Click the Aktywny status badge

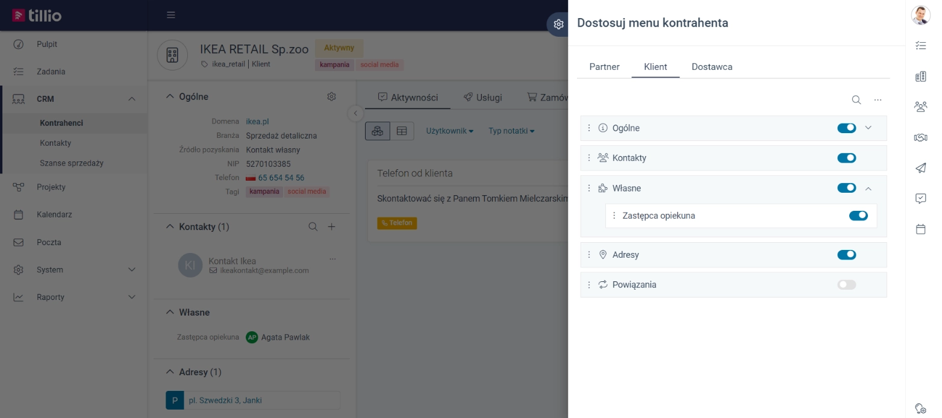[339, 48]
